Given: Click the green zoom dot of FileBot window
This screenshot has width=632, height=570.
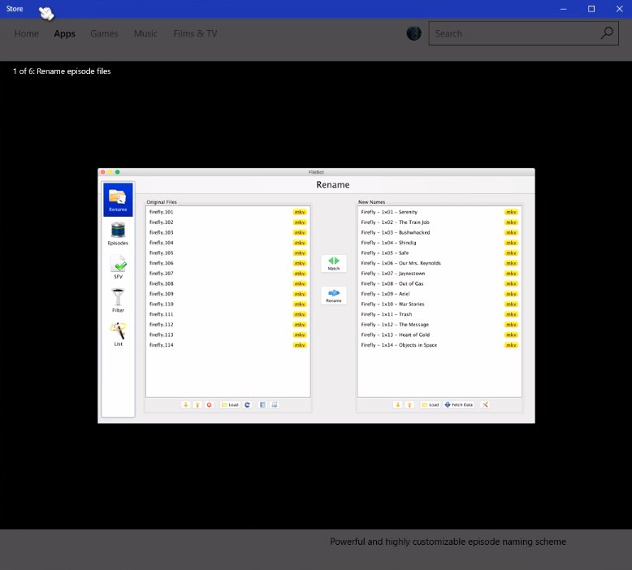Looking at the screenshot, I should pos(117,172).
